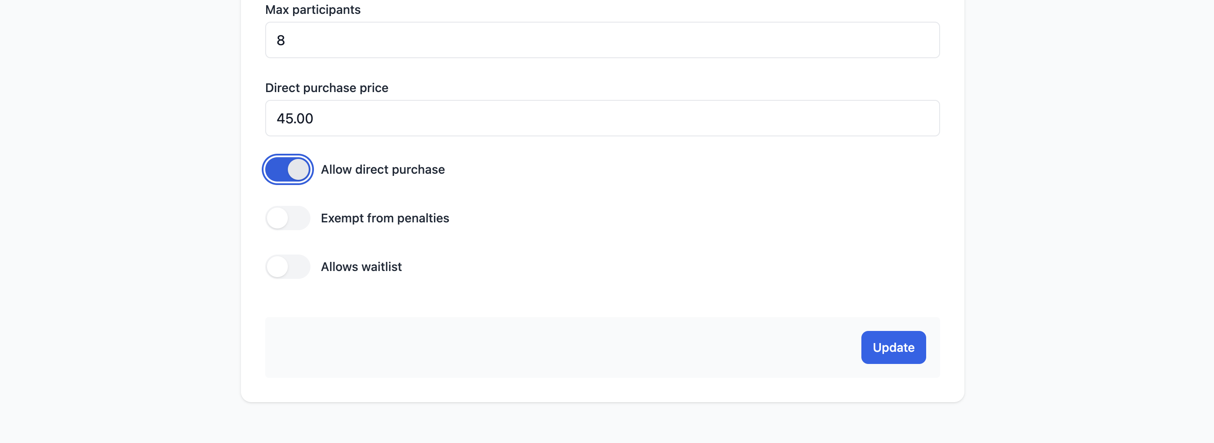Screen dimensions: 1214x443
Task: Place cursor on the 45.00 price value
Action: [x=294, y=118]
